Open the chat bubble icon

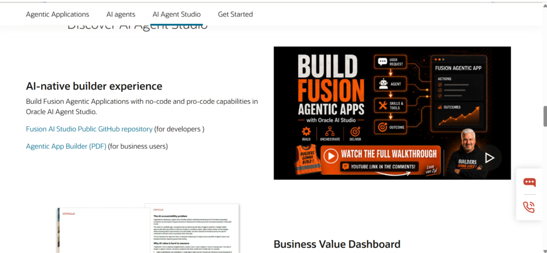(529, 182)
